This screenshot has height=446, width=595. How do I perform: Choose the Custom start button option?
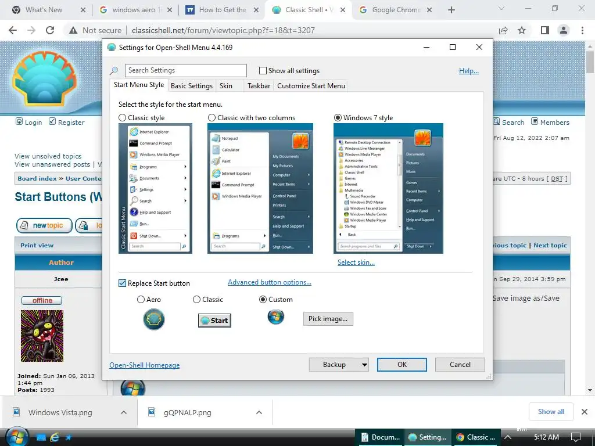coord(263,300)
